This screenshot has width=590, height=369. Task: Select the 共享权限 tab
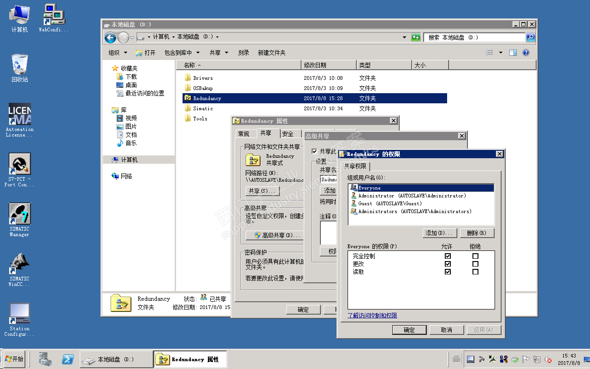355,166
